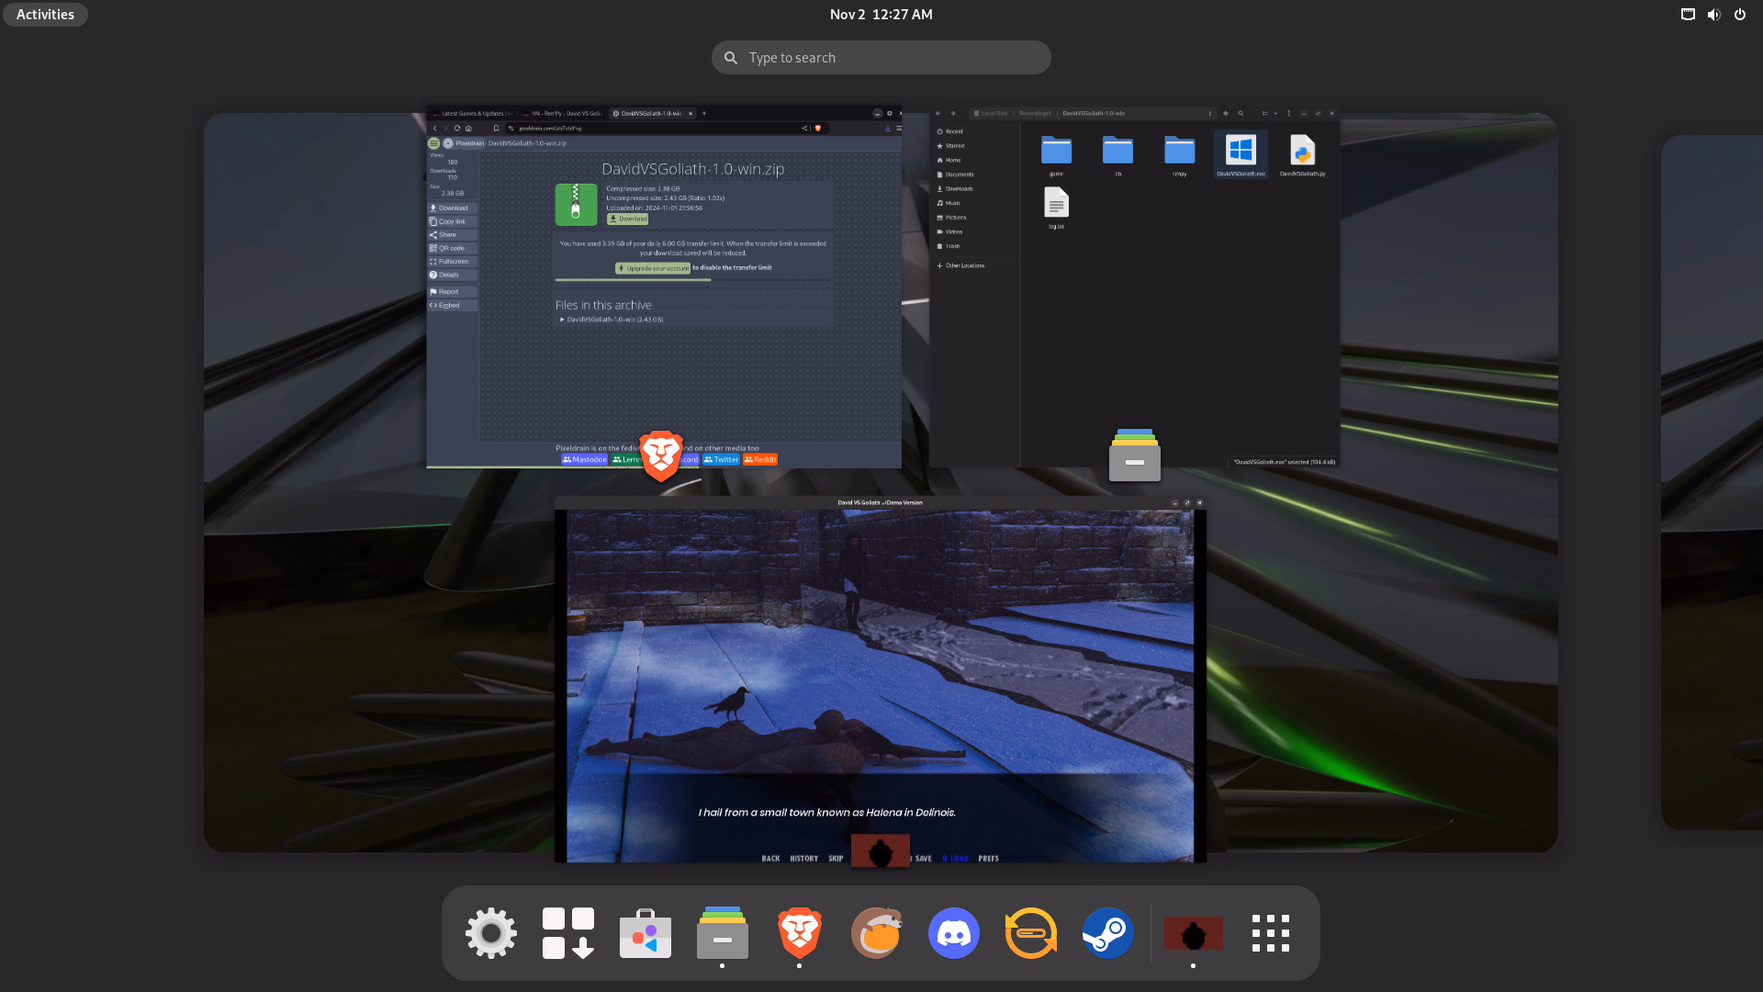Screen dimensions: 1763x992
Task: Open Brave's downloads toolbar icon
Action: click(x=888, y=129)
